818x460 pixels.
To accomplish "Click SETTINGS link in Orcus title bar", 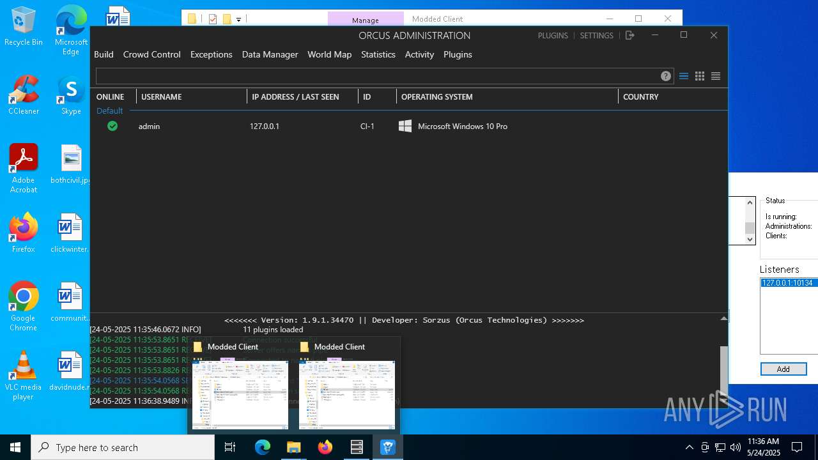I will pos(596,36).
